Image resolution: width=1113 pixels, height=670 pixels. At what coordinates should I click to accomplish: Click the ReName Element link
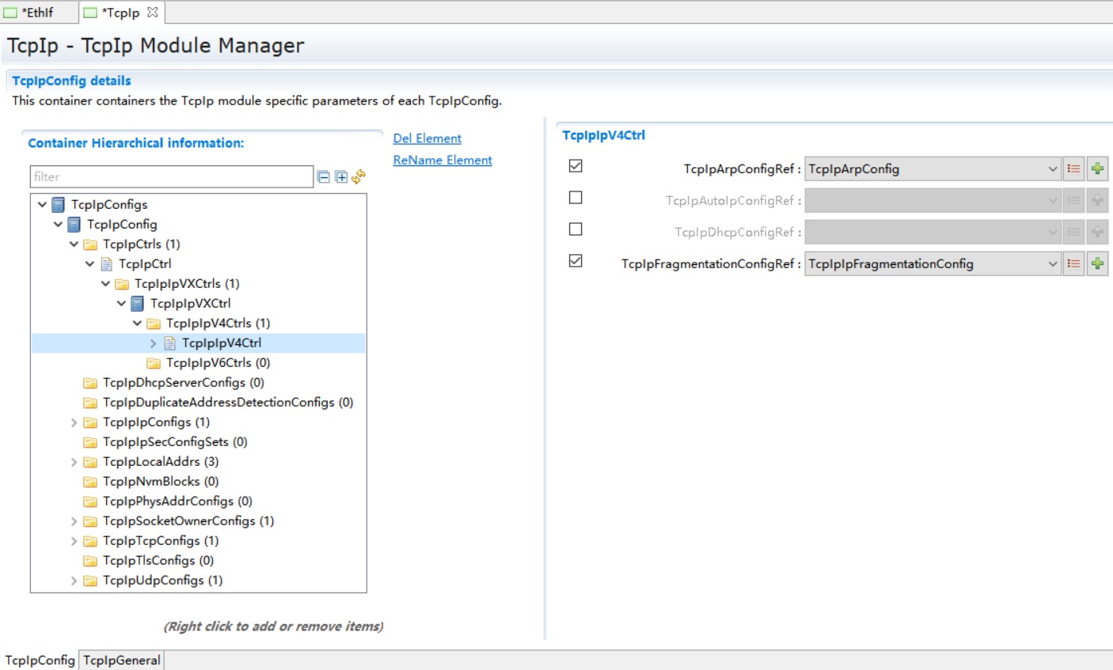[x=442, y=160]
